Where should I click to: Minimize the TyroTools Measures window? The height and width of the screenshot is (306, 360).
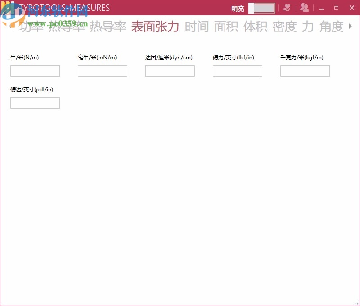pyautogui.click(x=321, y=9)
